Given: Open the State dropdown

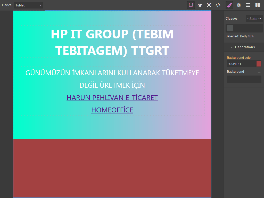Looking at the screenshot, I should 254,19.
